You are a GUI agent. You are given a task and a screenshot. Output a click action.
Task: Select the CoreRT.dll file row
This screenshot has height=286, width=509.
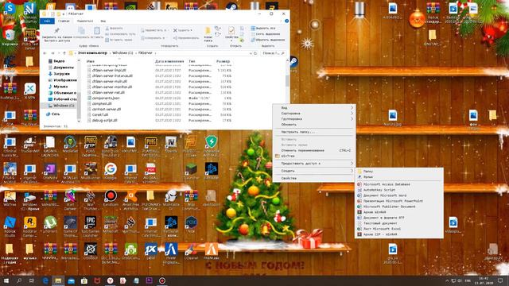click(x=159, y=114)
